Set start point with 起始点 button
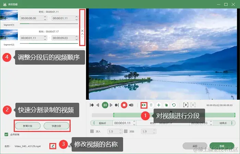 pyautogui.click(x=101, y=123)
